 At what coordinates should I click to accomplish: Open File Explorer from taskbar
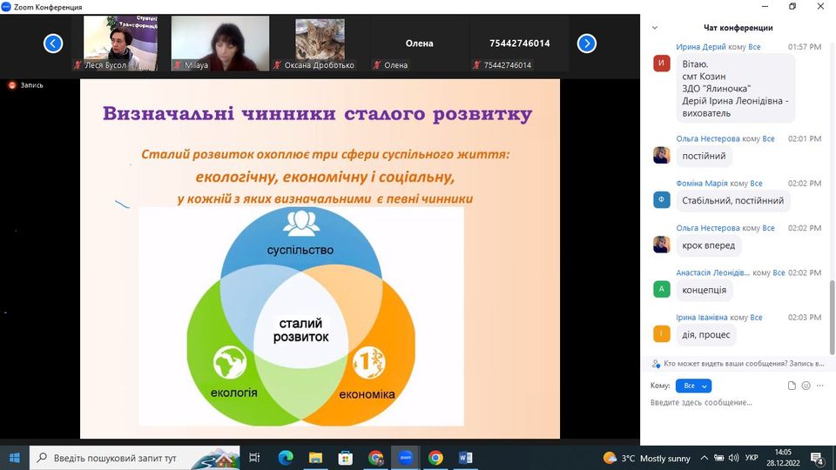coord(315,458)
